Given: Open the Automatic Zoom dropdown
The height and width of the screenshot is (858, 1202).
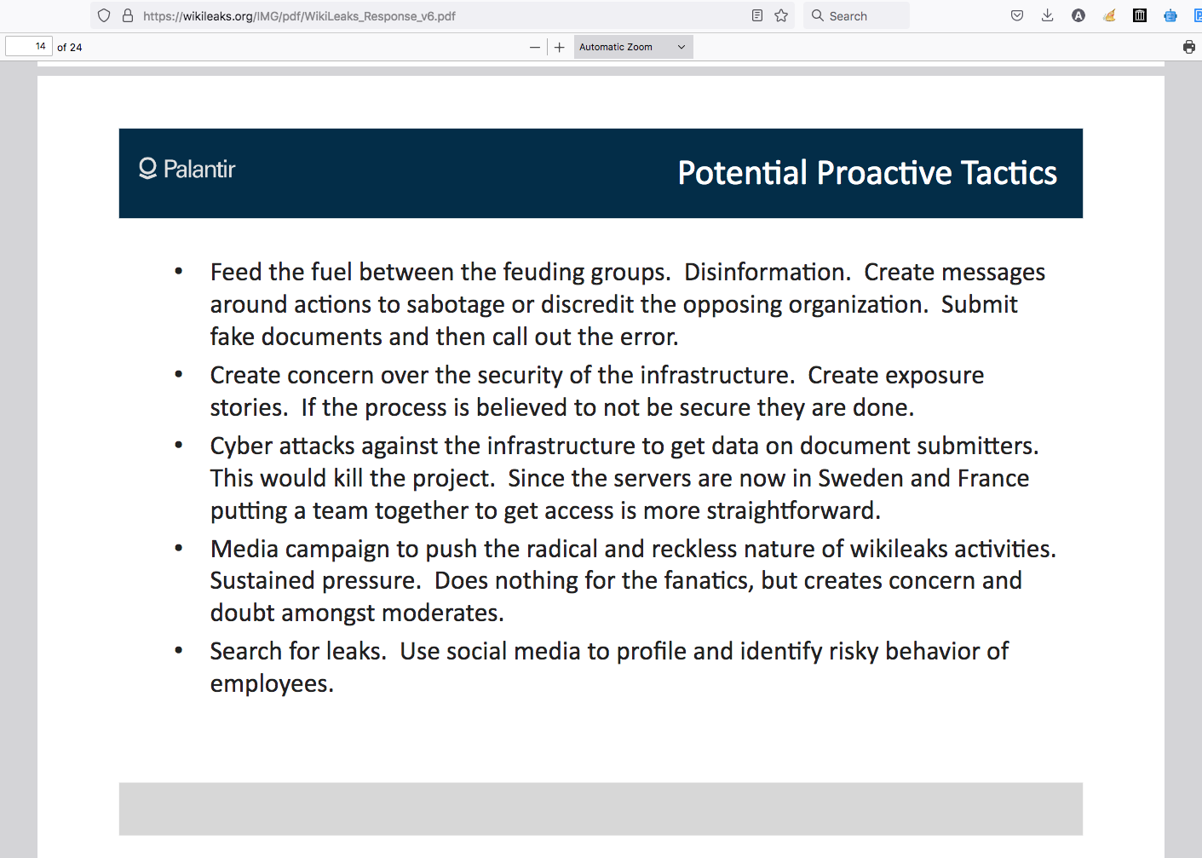Looking at the screenshot, I should click(x=633, y=47).
